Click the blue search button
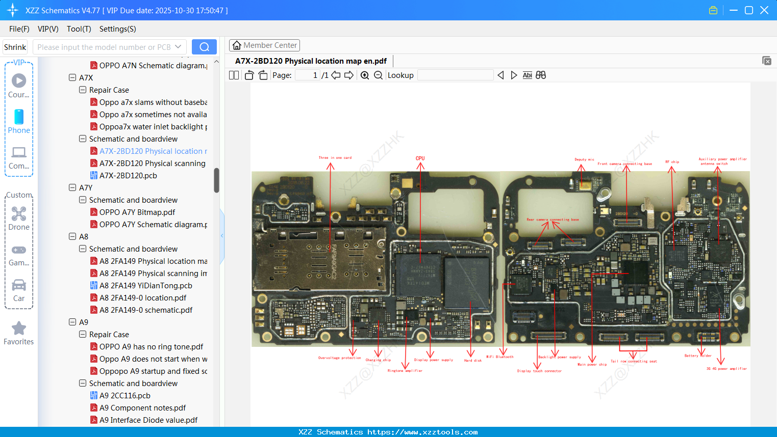Viewport: 777px width, 437px height. pyautogui.click(x=204, y=47)
